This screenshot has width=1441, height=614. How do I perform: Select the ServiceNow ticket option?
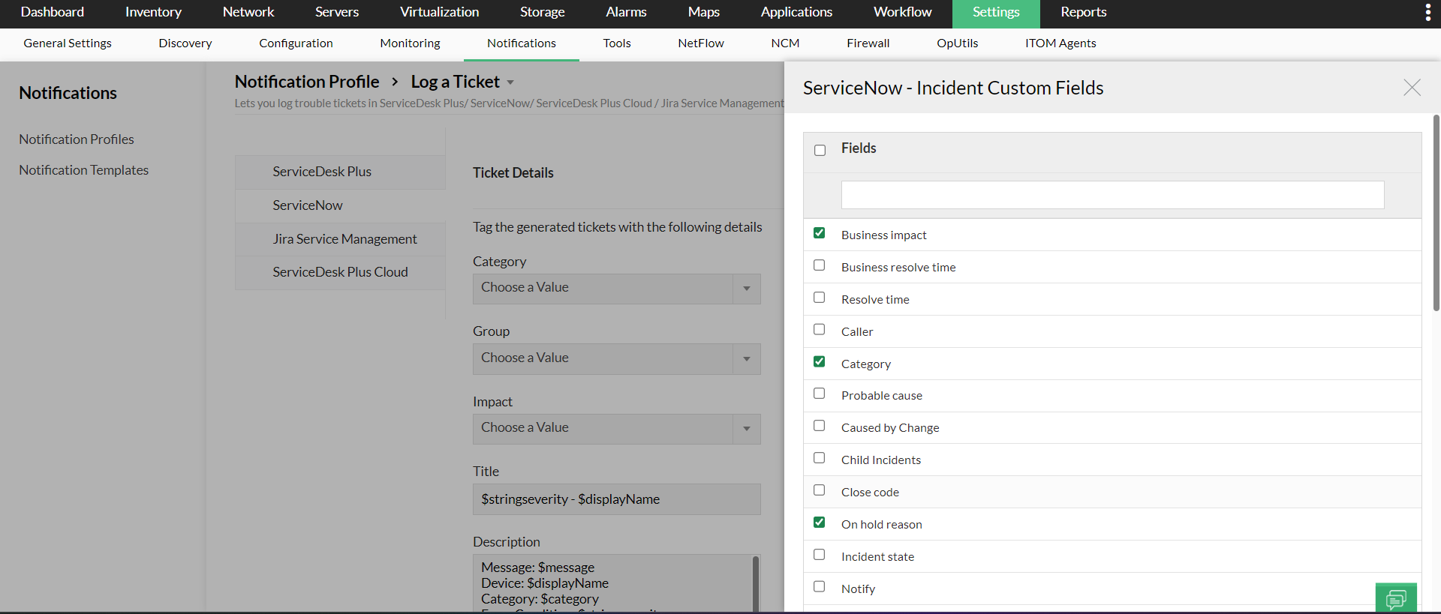(x=340, y=205)
